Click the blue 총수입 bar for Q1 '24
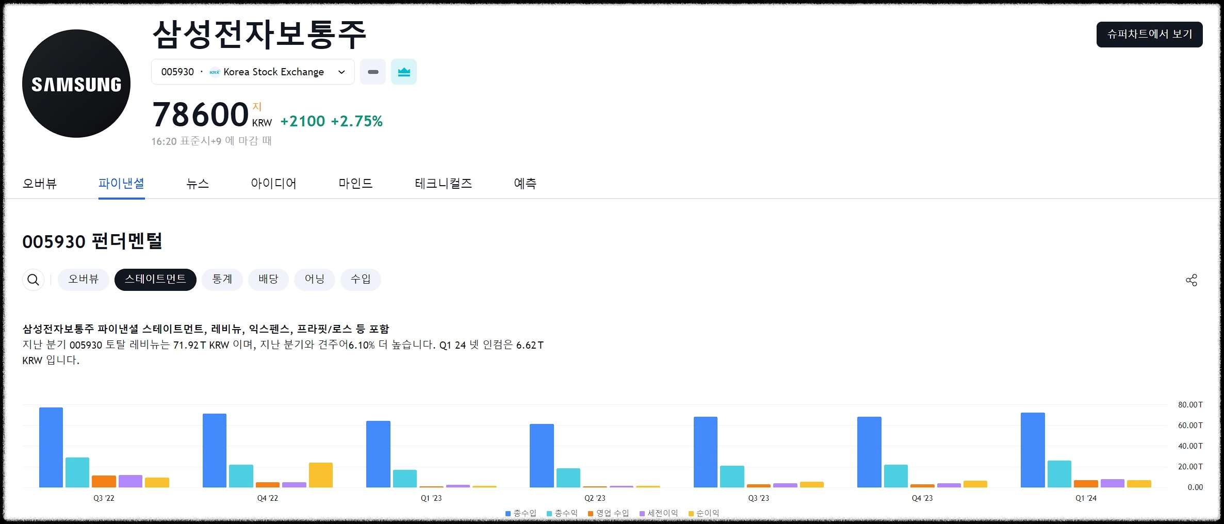Viewport: 1224px width, 524px height. click(1033, 450)
